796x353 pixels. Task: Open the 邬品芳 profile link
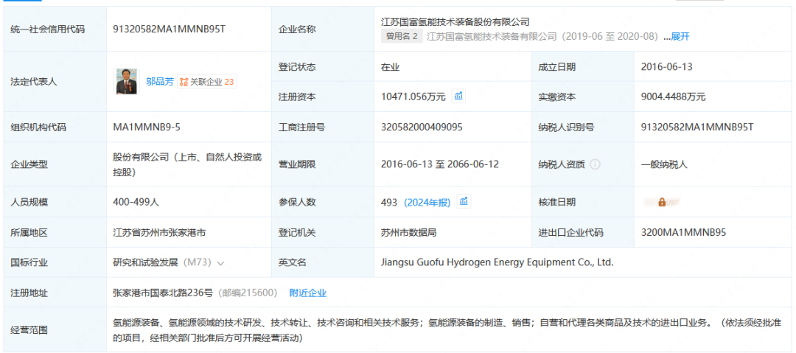pyautogui.click(x=159, y=82)
